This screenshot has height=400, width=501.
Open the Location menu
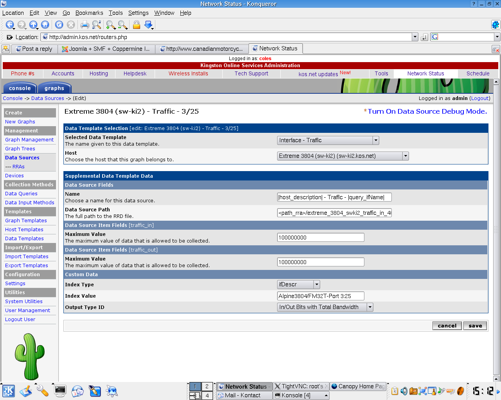[13, 13]
